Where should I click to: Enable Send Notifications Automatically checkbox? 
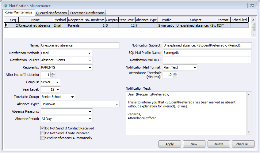point(42,138)
